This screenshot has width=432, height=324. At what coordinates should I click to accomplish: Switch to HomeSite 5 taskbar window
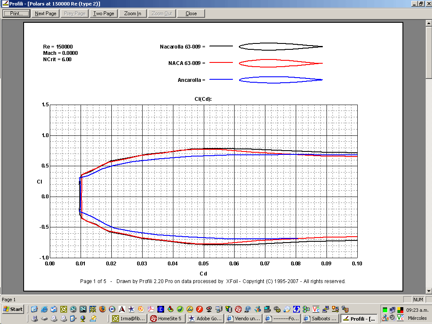(x=166, y=319)
